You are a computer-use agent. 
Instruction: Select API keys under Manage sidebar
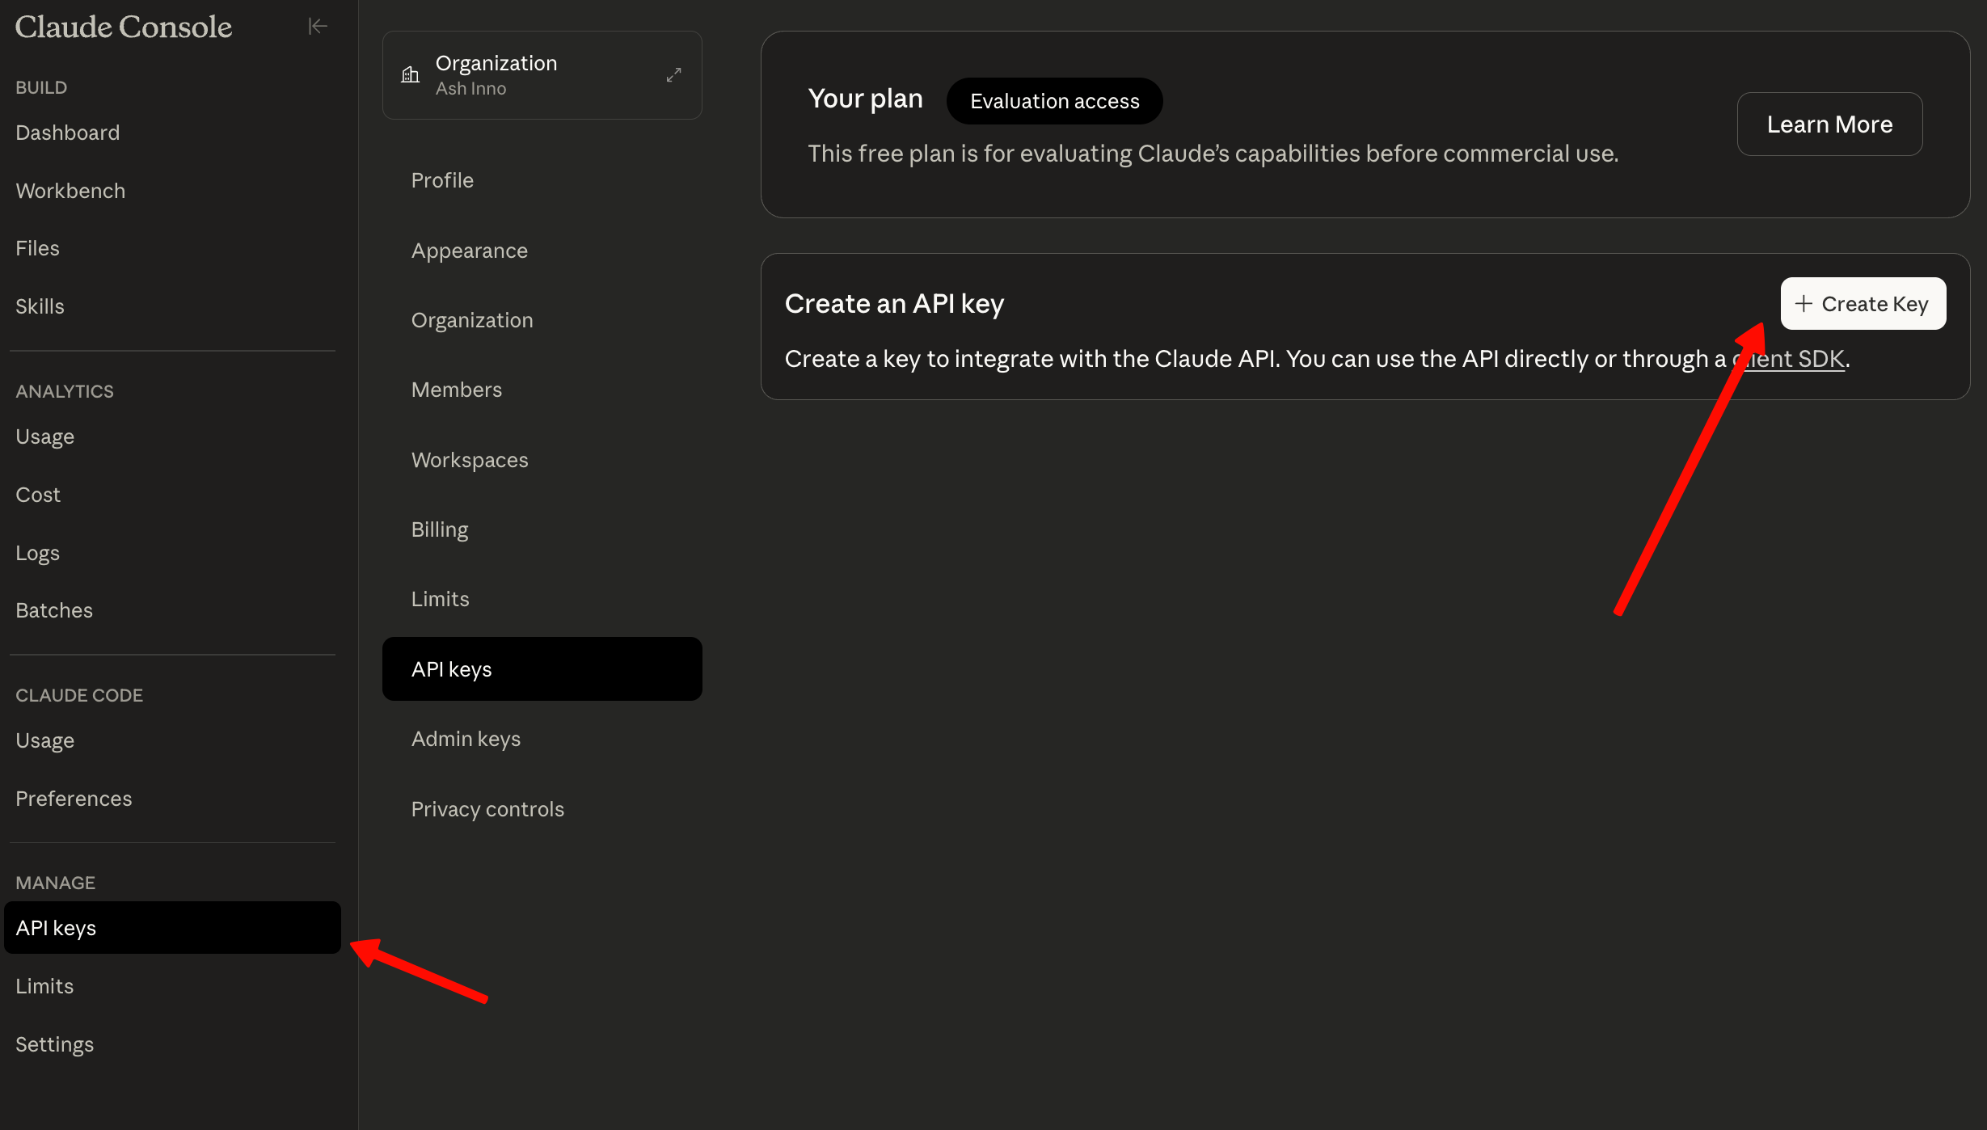[172, 928]
